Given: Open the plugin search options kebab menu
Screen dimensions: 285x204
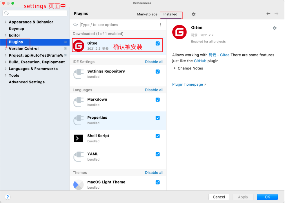Looking at the screenshot, I should pyautogui.click(x=160, y=25).
